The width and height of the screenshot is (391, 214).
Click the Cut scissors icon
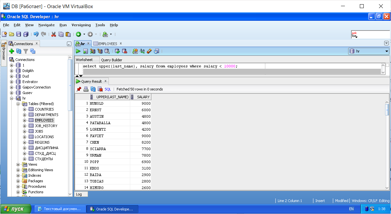pos(54,34)
